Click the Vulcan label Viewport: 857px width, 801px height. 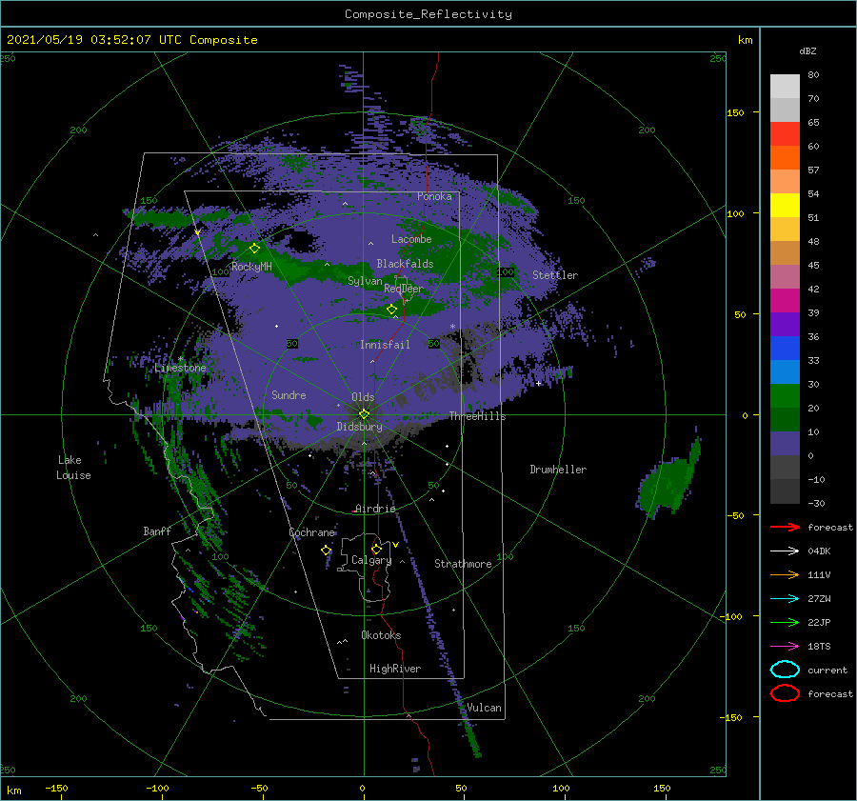[484, 708]
